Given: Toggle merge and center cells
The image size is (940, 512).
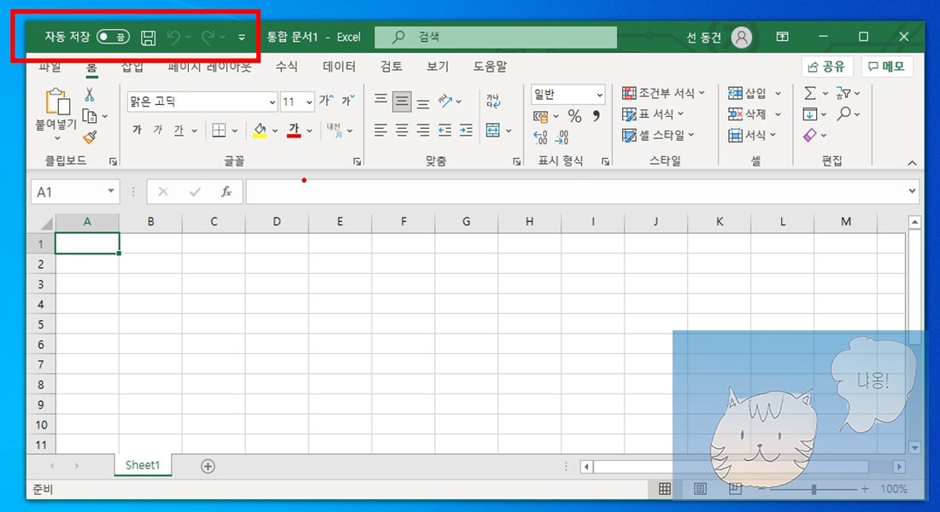Looking at the screenshot, I should 493,130.
